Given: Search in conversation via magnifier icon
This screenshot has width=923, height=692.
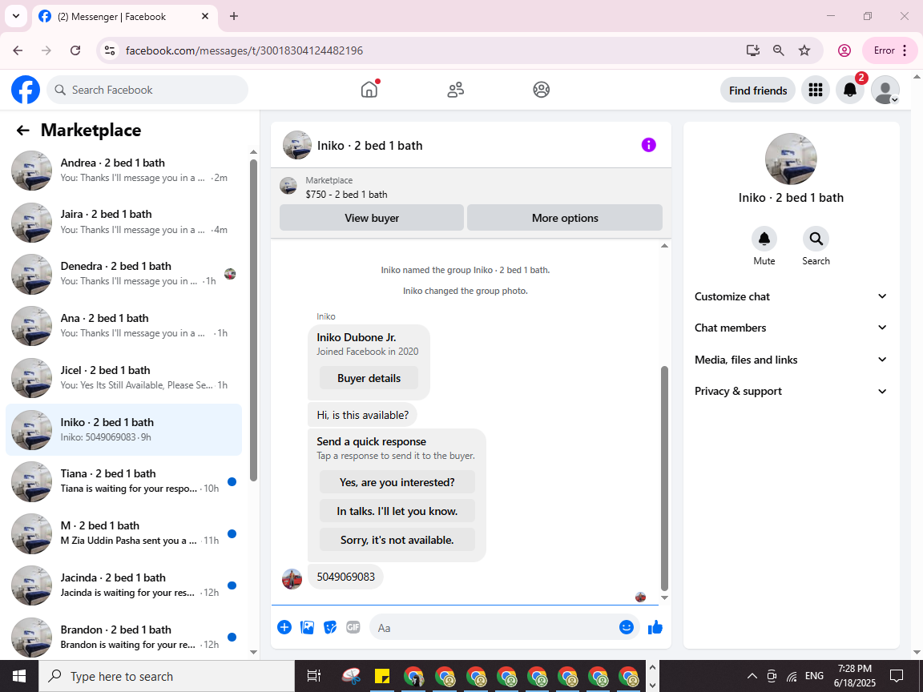Looking at the screenshot, I should [x=816, y=239].
